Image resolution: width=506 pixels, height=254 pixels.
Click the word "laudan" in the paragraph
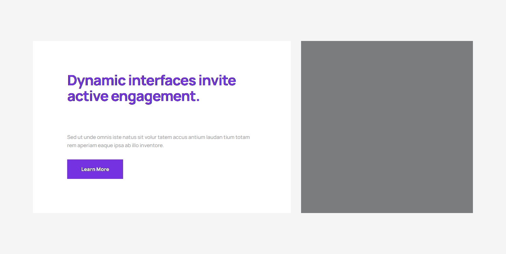(214, 137)
